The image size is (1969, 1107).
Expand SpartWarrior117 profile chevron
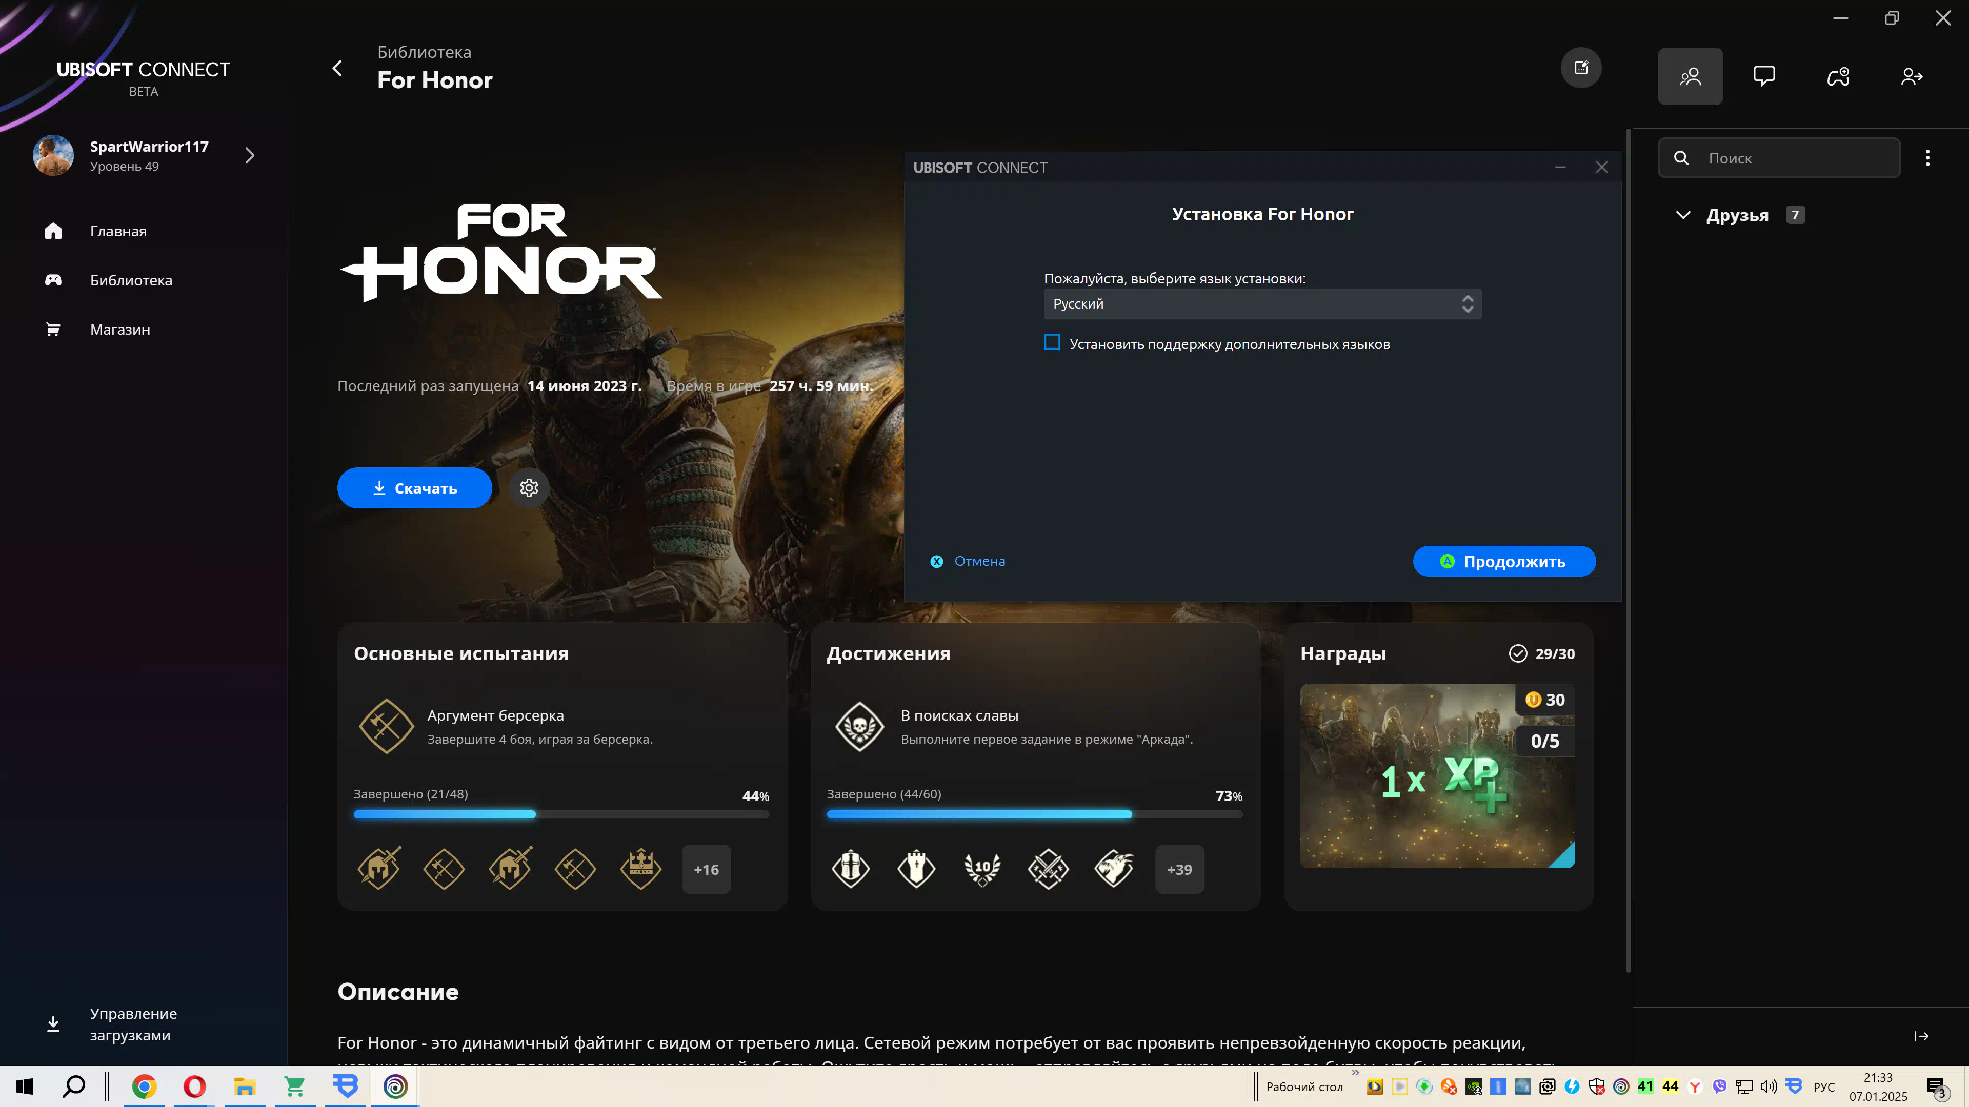(x=249, y=156)
